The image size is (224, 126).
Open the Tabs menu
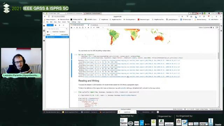pyautogui.click(x=69, y=22)
